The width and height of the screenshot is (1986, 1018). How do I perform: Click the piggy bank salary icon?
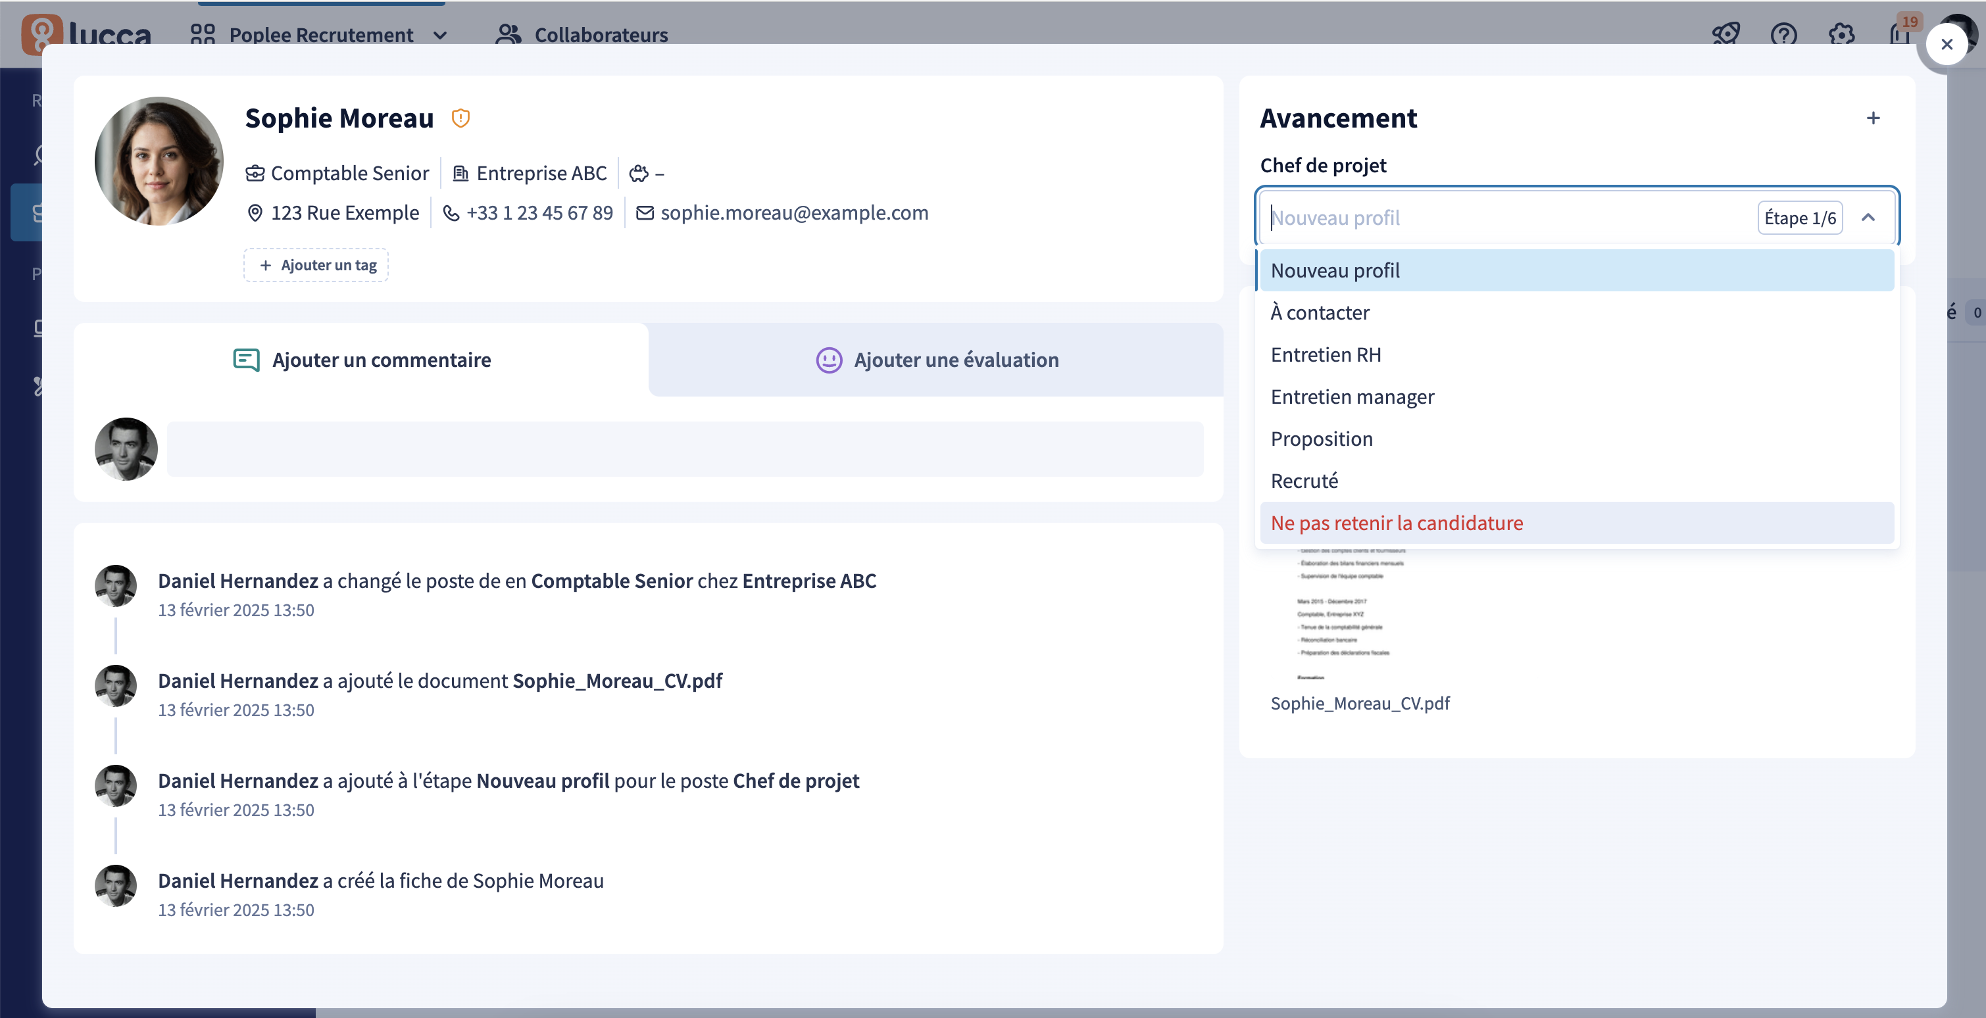pos(638,174)
